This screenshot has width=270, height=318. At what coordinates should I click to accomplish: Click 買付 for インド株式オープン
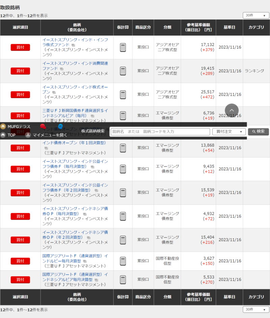click(20, 95)
